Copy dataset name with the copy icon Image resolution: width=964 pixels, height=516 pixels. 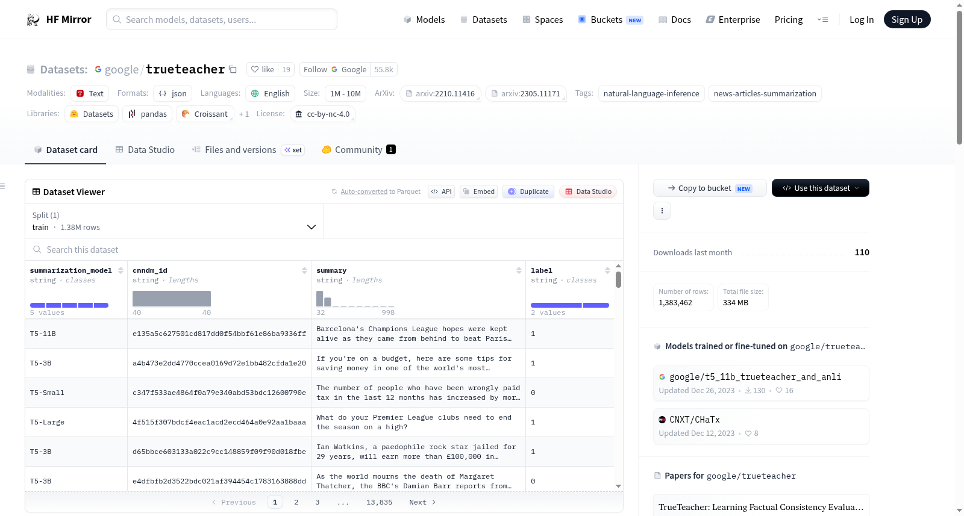pyautogui.click(x=233, y=69)
